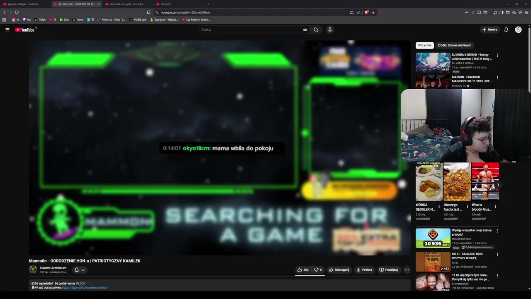Click the search magnifier button

316,29
